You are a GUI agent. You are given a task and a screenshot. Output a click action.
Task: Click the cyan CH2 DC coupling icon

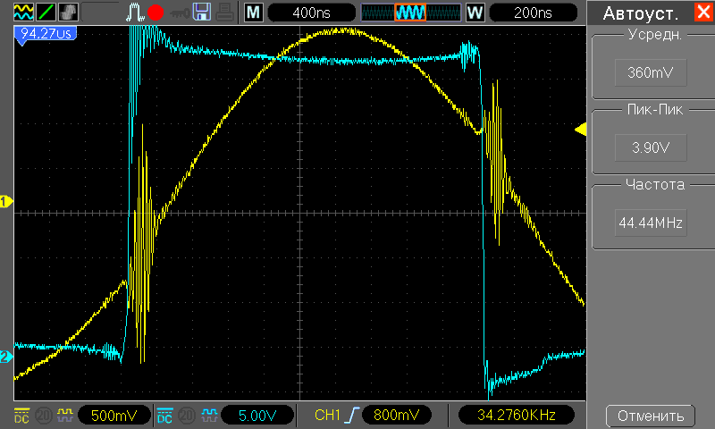click(165, 416)
